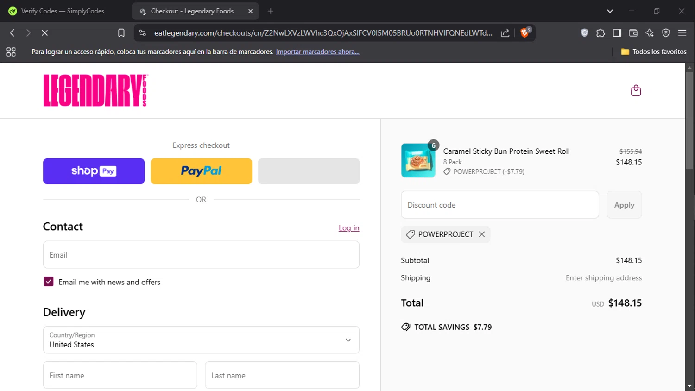Click 'Caramel Sticky Bun Protein Sweet Roll' text
Screen dimensions: 695x391
pos(506,151)
